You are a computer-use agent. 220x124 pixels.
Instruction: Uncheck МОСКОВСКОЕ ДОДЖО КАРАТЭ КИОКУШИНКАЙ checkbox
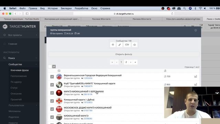pyautogui.click(x=52, y=109)
